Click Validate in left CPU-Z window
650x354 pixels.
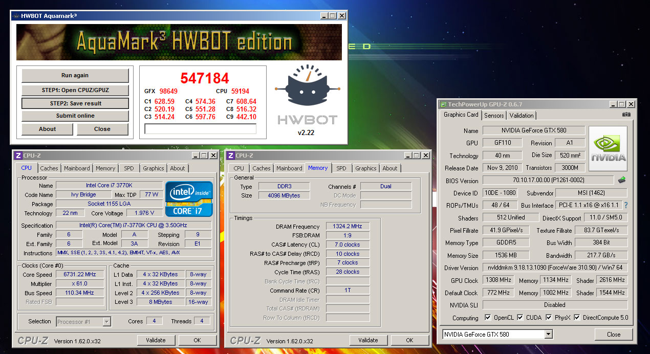[x=156, y=340]
